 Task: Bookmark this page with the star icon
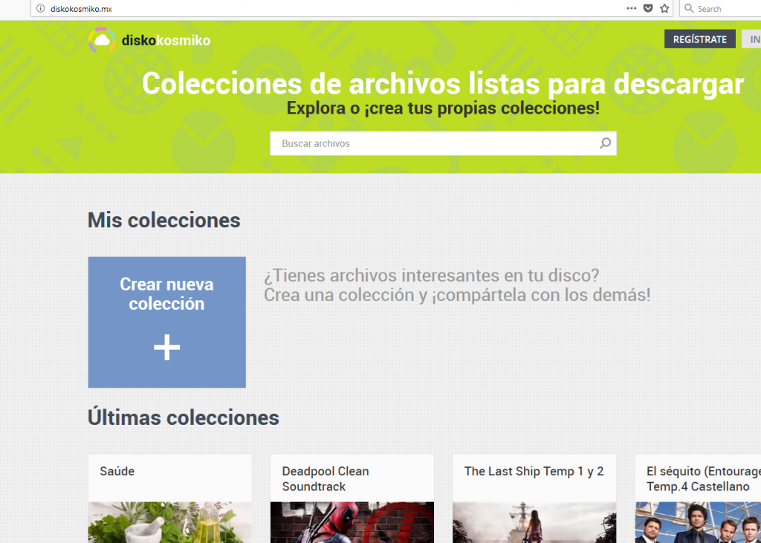(x=664, y=8)
